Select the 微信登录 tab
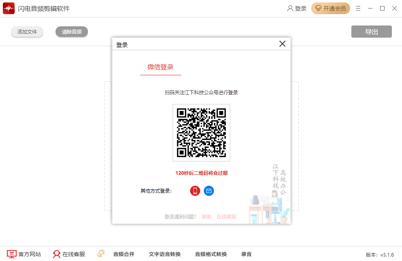This screenshot has height=261, width=402. (160, 67)
